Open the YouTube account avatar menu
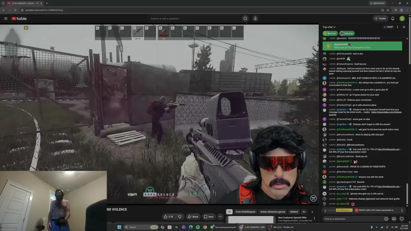The width and height of the screenshot is (411, 231). tap(402, 19)
